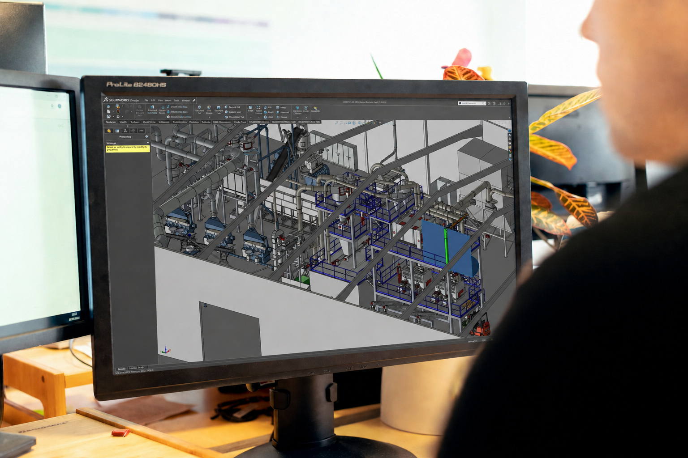Select the Linear Pattern tool
This screenshot has width=688, height=458.
pos(258,110)
